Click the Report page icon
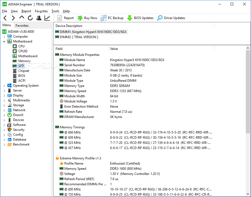Image resolution: width=251 pixels, height=197 pixels. [60, 18]
